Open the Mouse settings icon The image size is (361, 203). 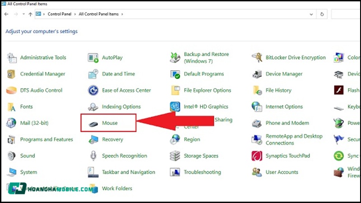point(93,123)
